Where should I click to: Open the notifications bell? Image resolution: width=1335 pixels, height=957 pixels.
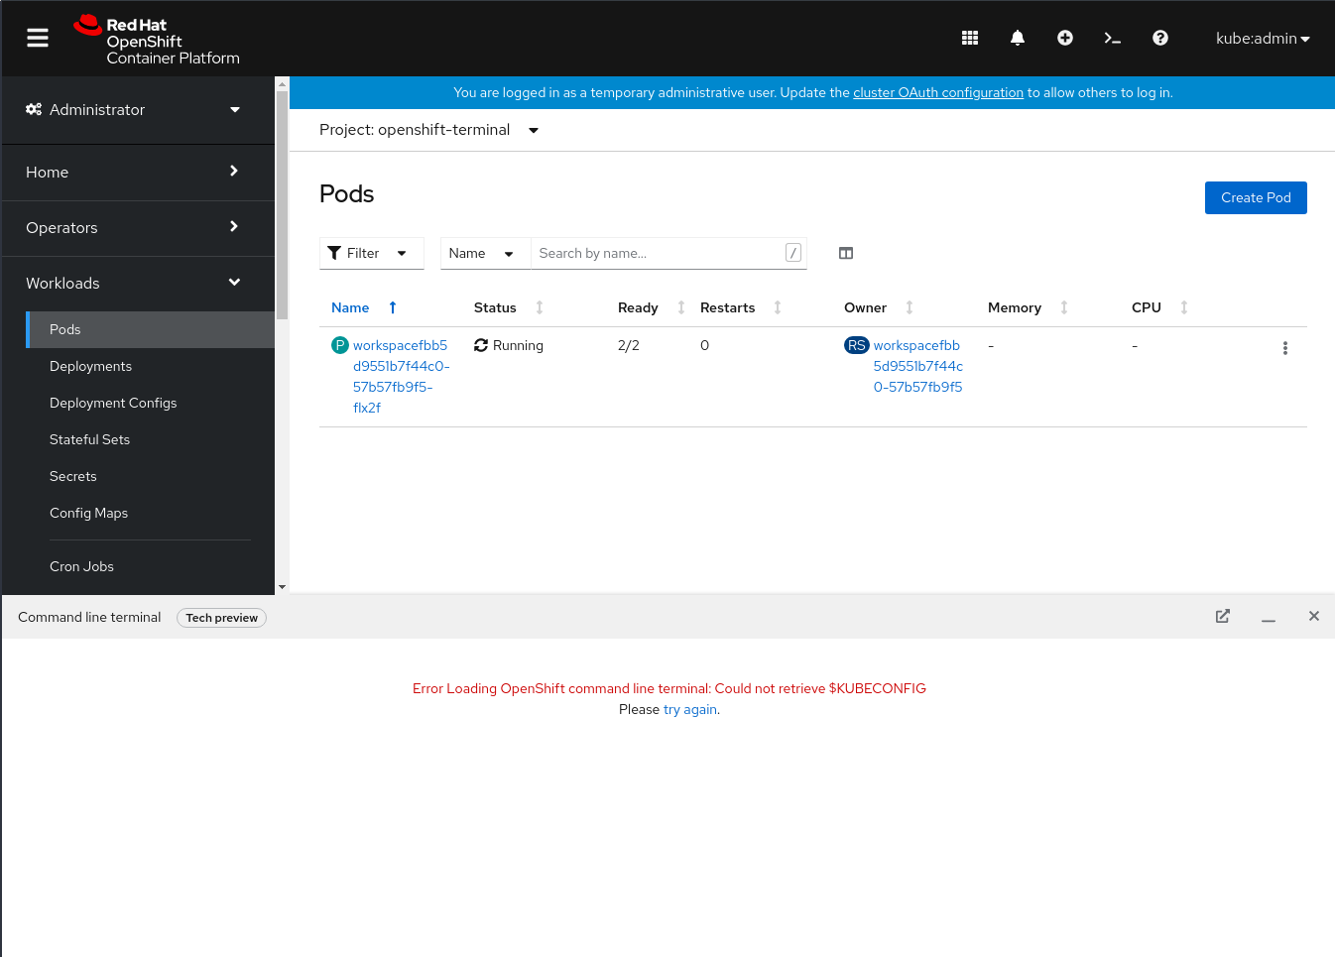pos(1018,38)
